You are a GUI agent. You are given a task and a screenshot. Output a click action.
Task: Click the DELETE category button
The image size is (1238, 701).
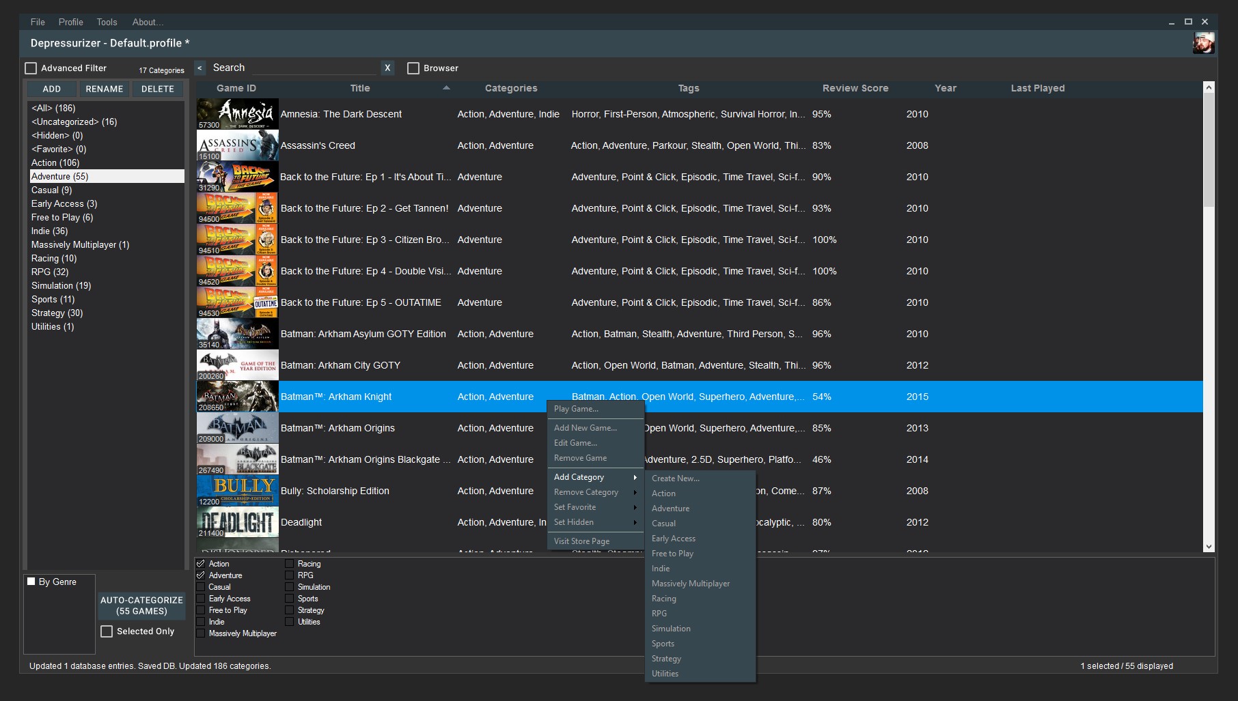tap(158, 89)
